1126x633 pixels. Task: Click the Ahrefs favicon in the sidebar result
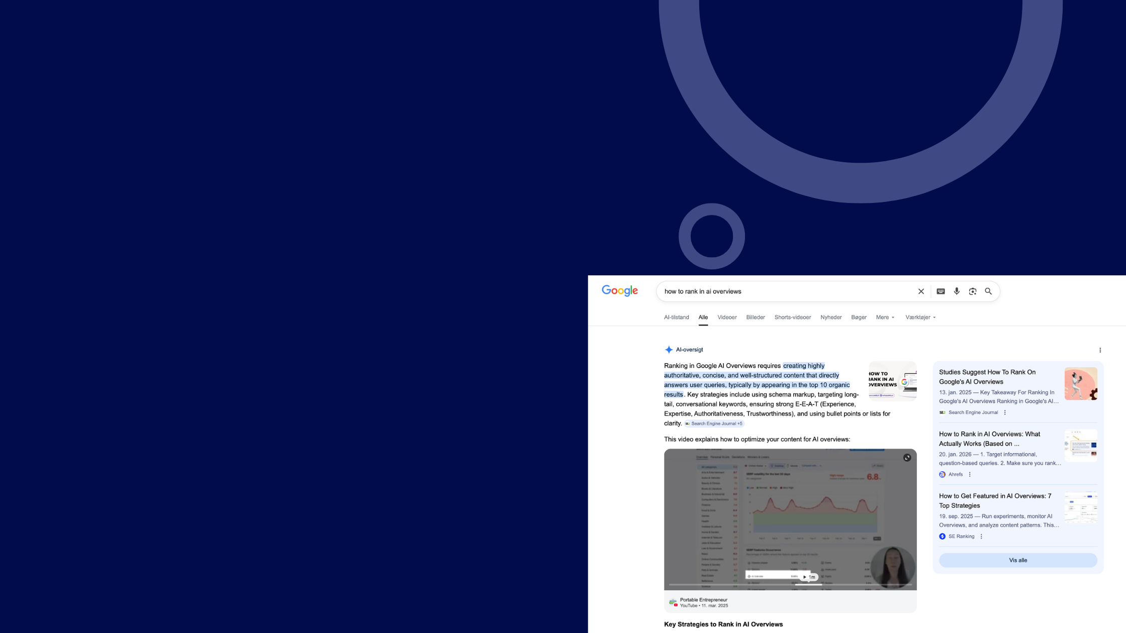click(942, 474)
